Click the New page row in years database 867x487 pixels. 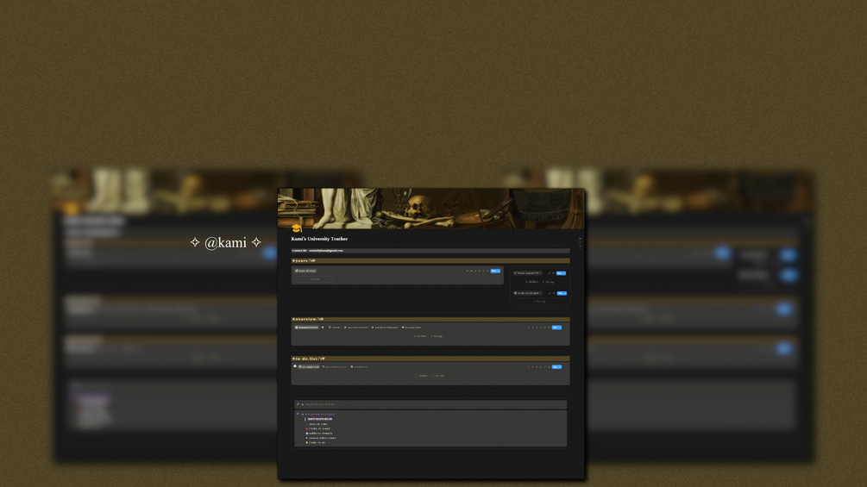tap(314, 278)
